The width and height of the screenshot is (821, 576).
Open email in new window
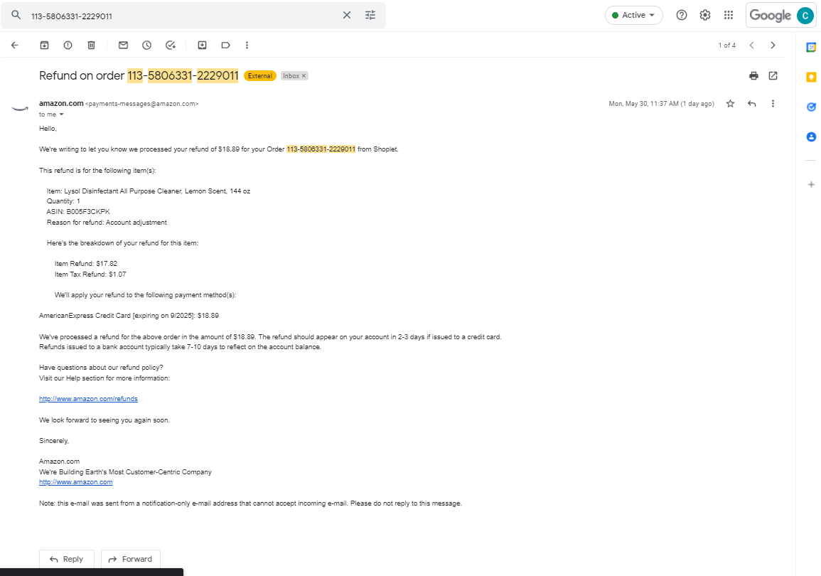point(773,76)
